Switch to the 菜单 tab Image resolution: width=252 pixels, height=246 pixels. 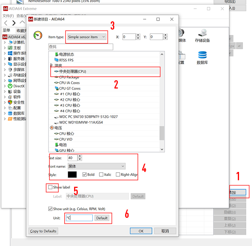(6, 31)
